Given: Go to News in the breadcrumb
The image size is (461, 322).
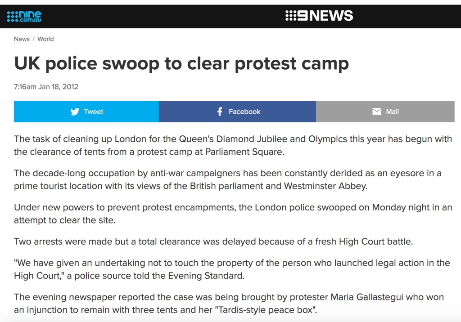Looking at the screenshot, I should 22,39.
